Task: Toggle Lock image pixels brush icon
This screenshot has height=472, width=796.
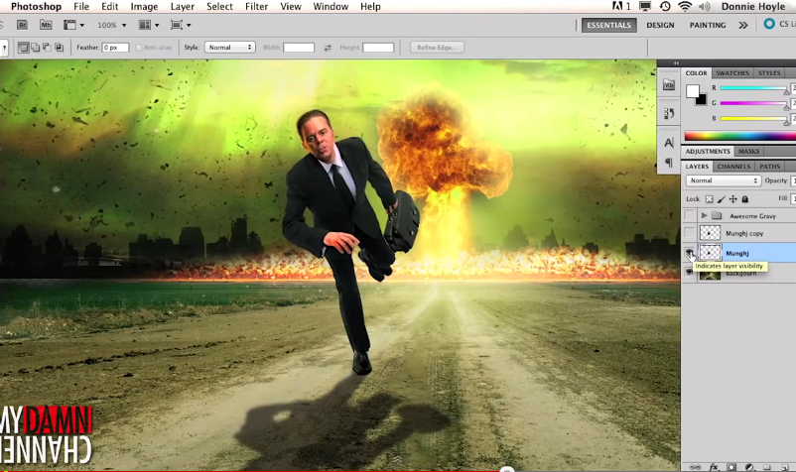Action: point(722,199)
